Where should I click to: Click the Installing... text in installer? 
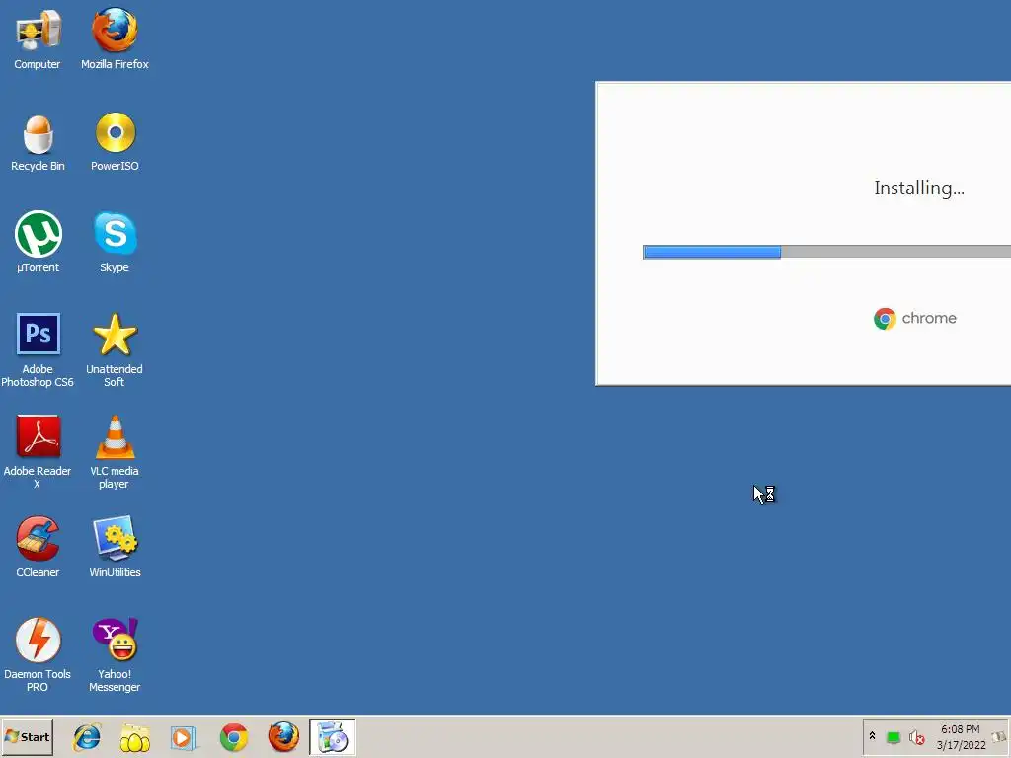coord(919,189)
